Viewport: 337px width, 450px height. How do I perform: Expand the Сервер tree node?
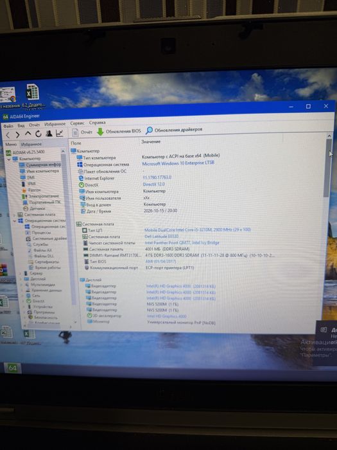pos(21,273)
